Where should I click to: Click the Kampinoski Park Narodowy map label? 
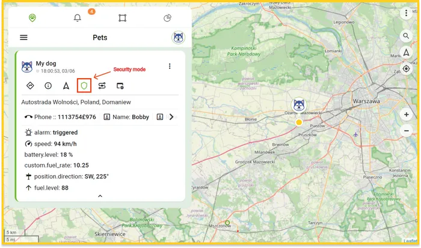[244, 51]
